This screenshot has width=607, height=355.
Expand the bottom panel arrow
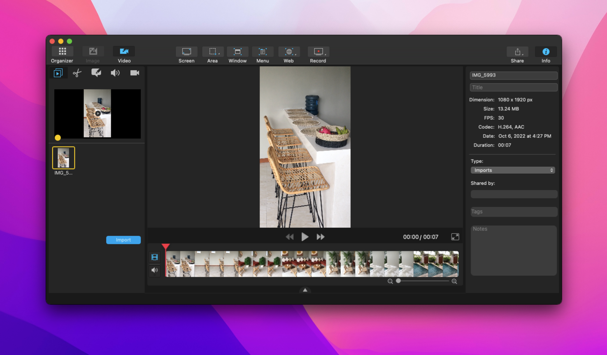pyautogui.click(x=305, y=290)
